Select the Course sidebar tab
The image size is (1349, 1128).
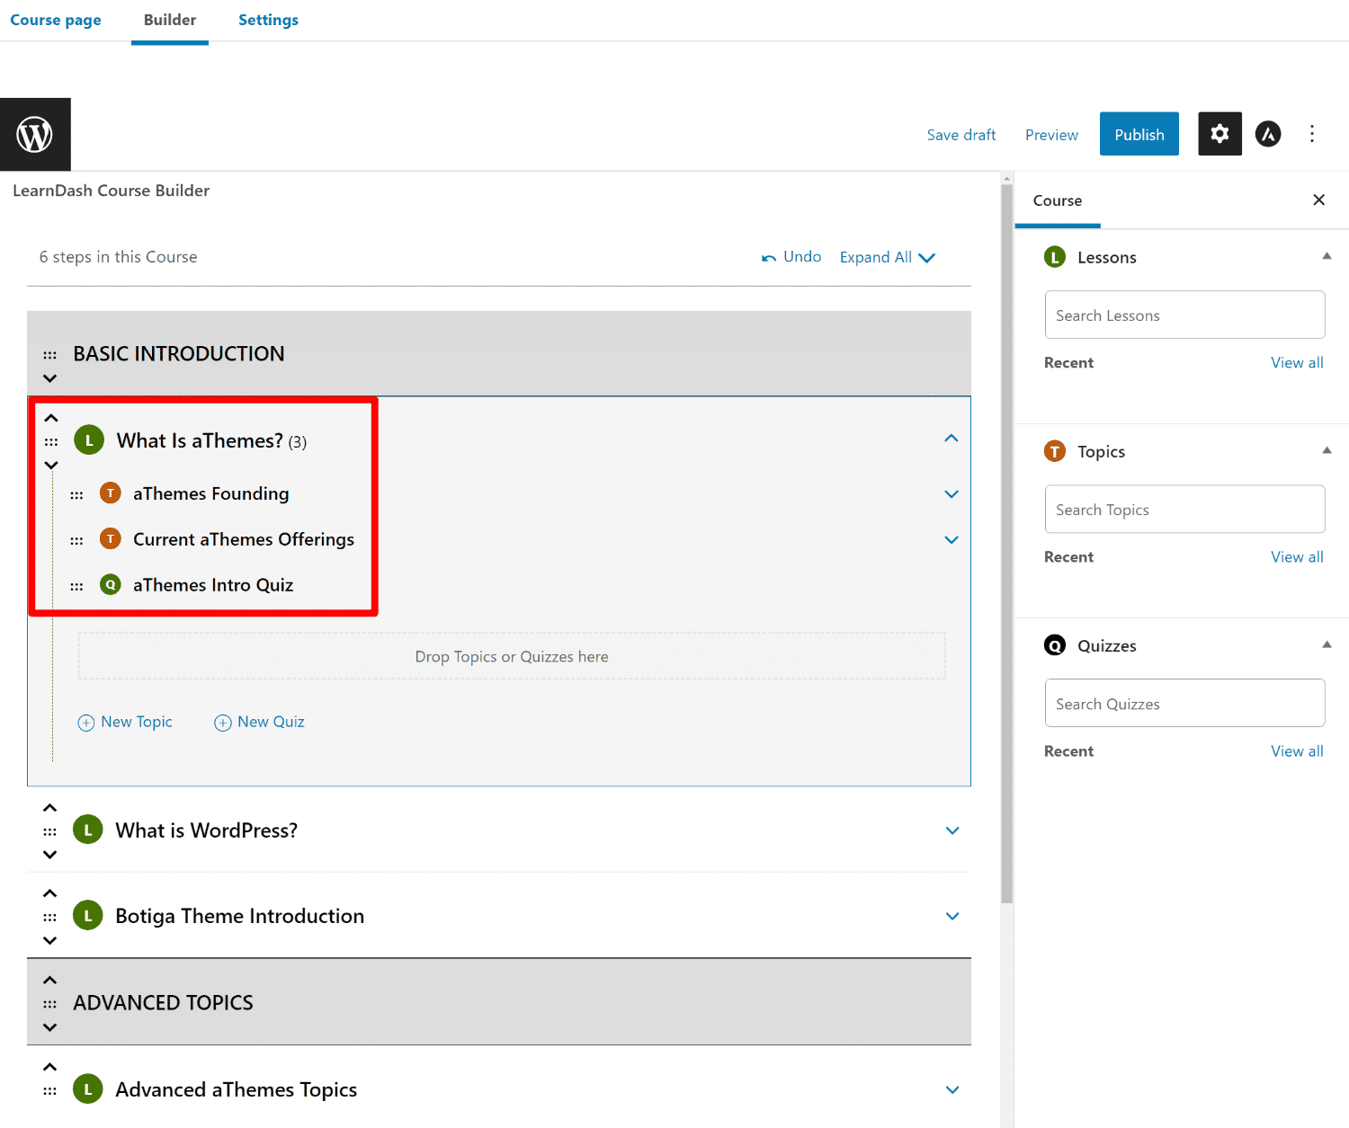pyautogui.click(x=1058, y=200)
